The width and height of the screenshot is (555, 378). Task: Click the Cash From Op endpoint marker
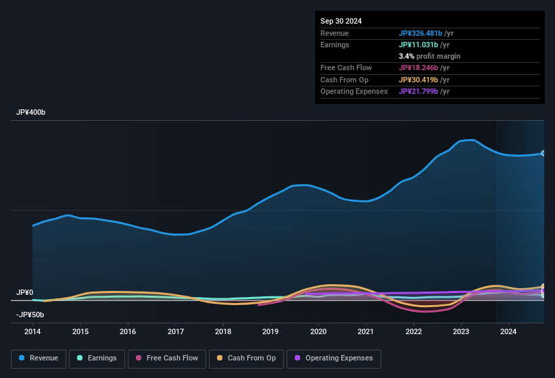click(x=544, y=286)
